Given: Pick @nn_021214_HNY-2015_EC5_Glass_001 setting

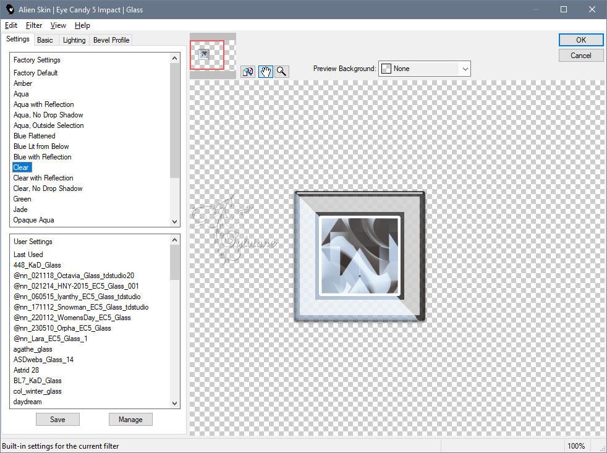Looking at the screenshot, I should [76, 286].
